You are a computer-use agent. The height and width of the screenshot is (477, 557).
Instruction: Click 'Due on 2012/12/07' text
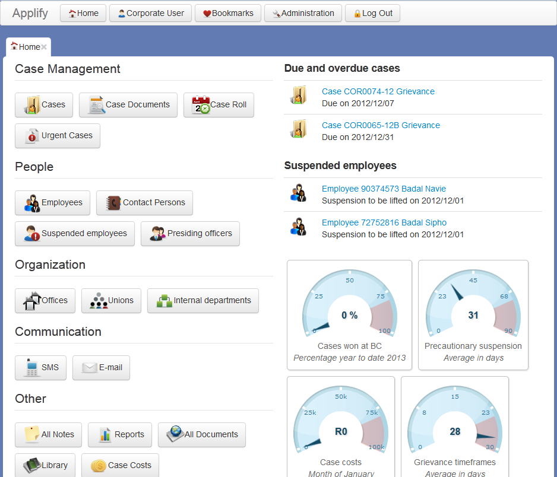pyautogui.click(x=357, y=104)
